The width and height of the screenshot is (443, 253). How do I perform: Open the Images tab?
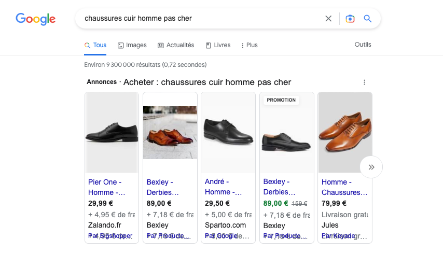tap(132, 45)
